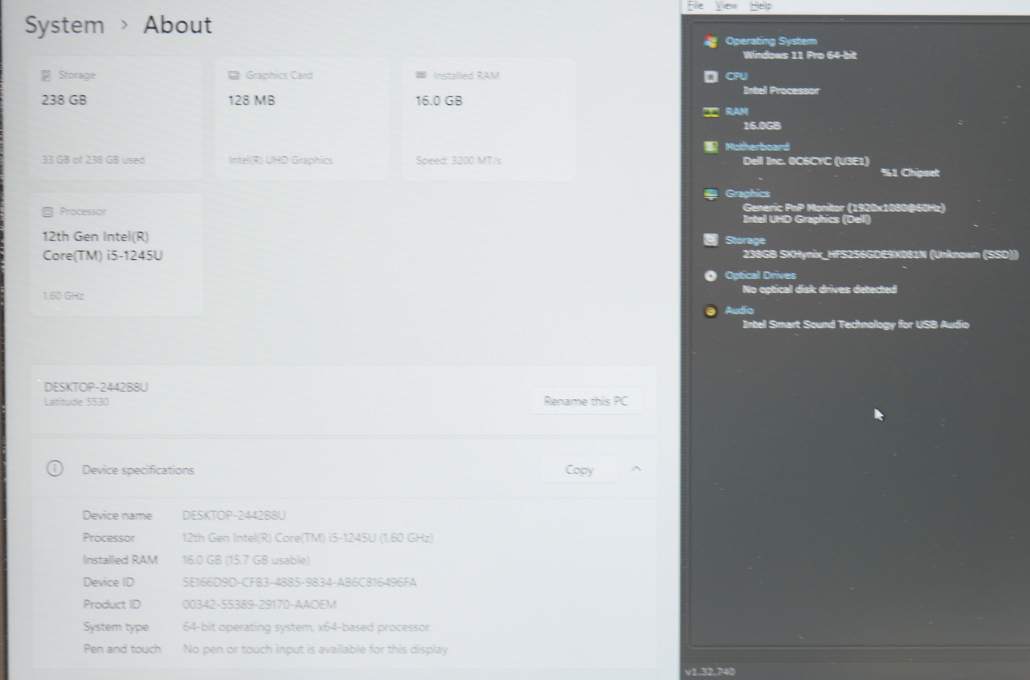Click Product ID value 00342-55389-29170-AAOEM
Image resolution: width=1030 pixels, height=680 pixels.
pyautogui.click(x=259, y=605)
